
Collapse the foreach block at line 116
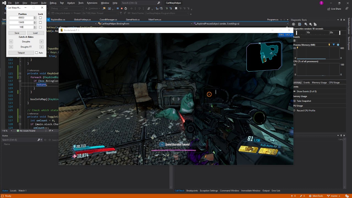20,77
